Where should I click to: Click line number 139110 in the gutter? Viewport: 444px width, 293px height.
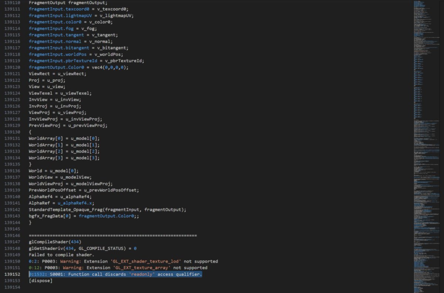[x=11, y=2]
